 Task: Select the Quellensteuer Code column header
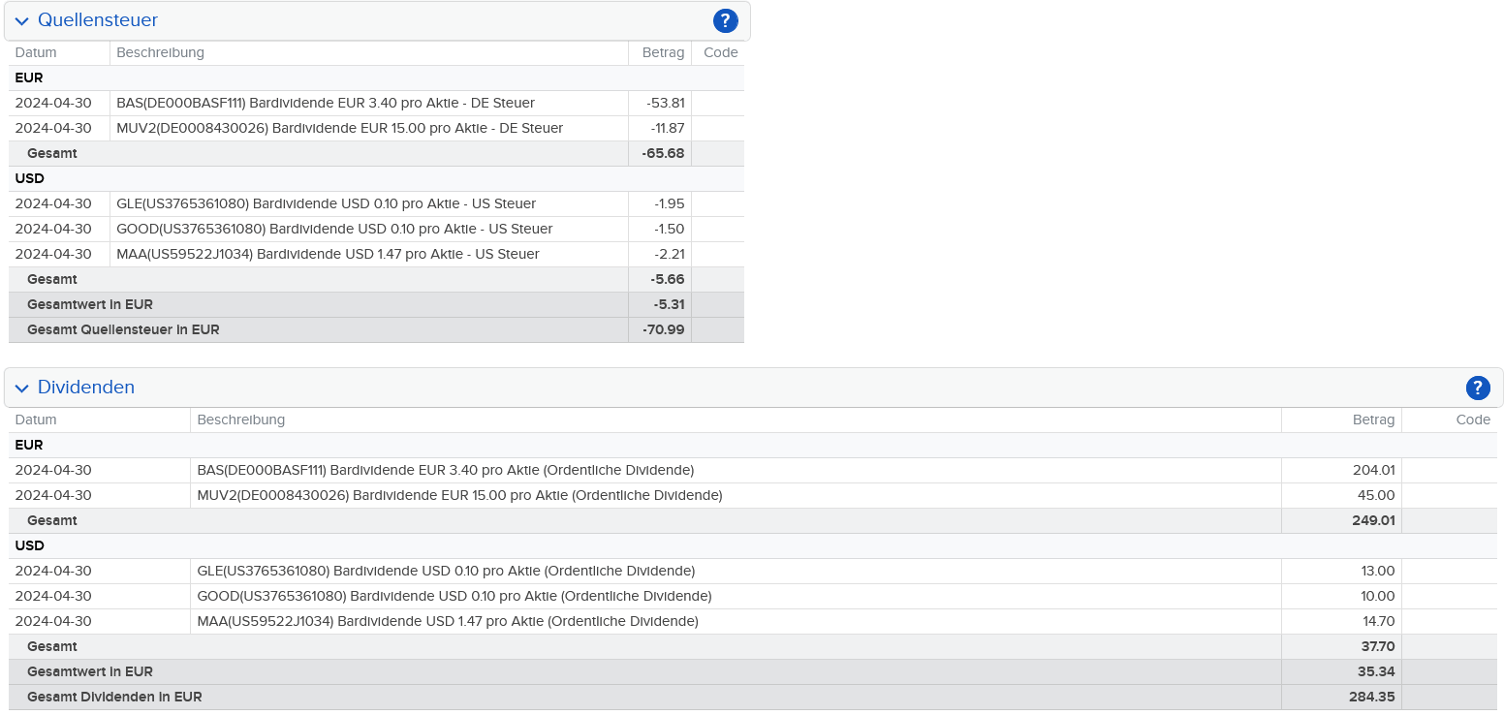tap(721, 52)
